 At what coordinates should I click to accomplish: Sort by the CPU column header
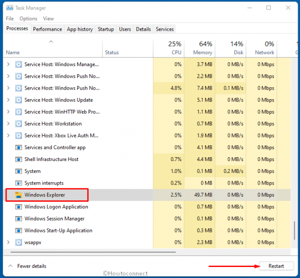point(169,48)
